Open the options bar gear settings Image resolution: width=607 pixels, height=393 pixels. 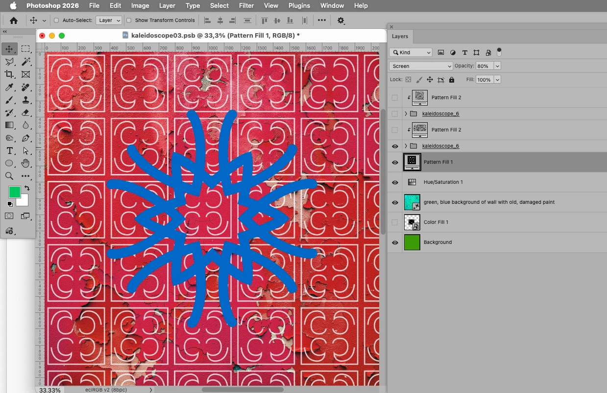tap(341, 21)
